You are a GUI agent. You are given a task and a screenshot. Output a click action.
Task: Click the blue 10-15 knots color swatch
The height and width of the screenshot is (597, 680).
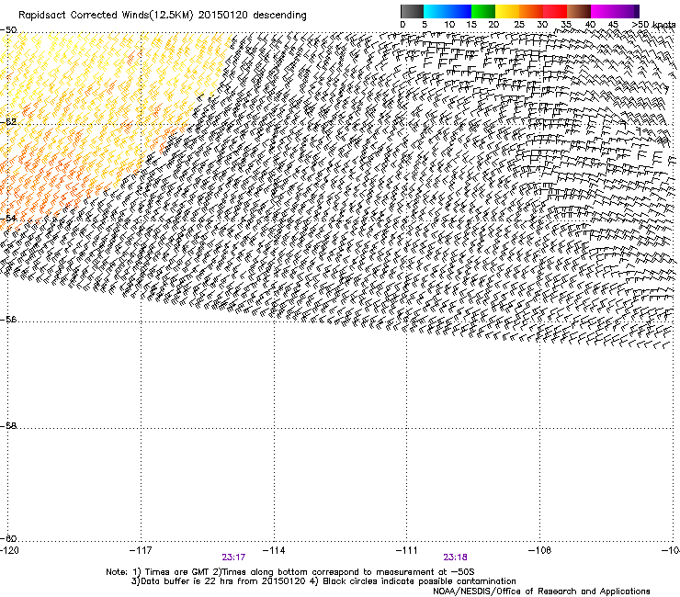(459, 11)
